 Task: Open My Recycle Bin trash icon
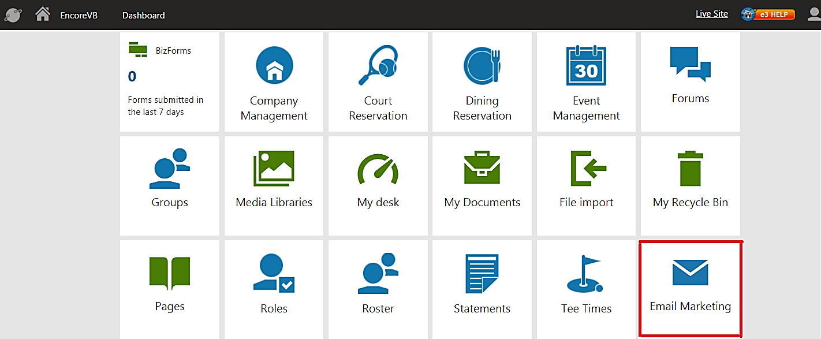690,169
